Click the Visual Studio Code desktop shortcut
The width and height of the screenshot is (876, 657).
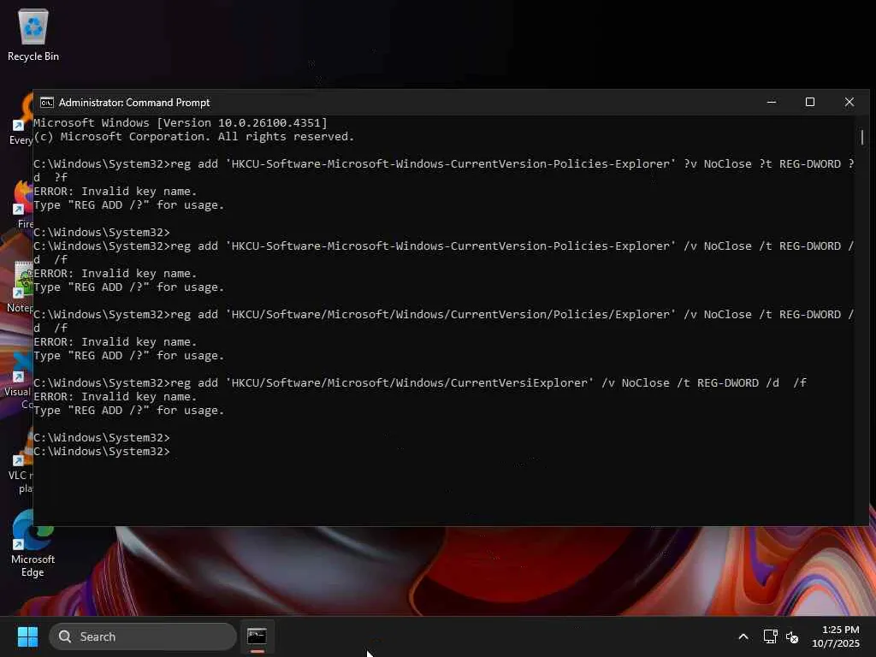click(x=21, y=380)
